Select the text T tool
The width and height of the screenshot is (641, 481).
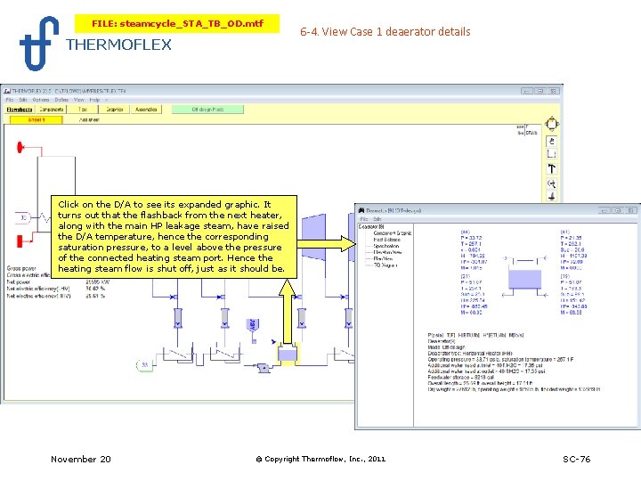pyautogui.click(x=551, y=168)
